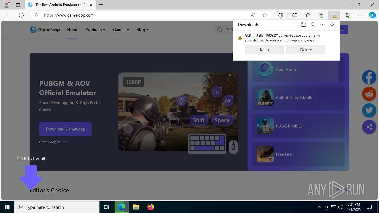Search downloads in Downloads panel
Viewport: 379px width, 213px height.
(x=313, y=25)
